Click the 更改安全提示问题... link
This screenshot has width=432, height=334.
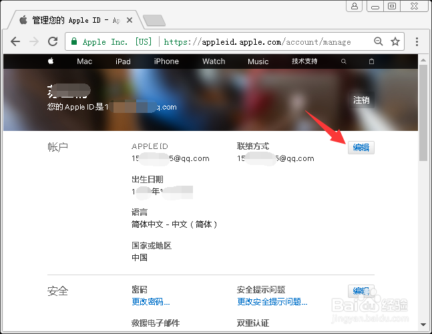coord(272,302)
